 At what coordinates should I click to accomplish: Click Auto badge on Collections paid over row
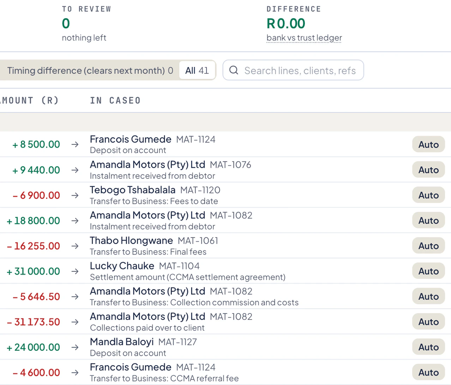click(x=428, y=322)
